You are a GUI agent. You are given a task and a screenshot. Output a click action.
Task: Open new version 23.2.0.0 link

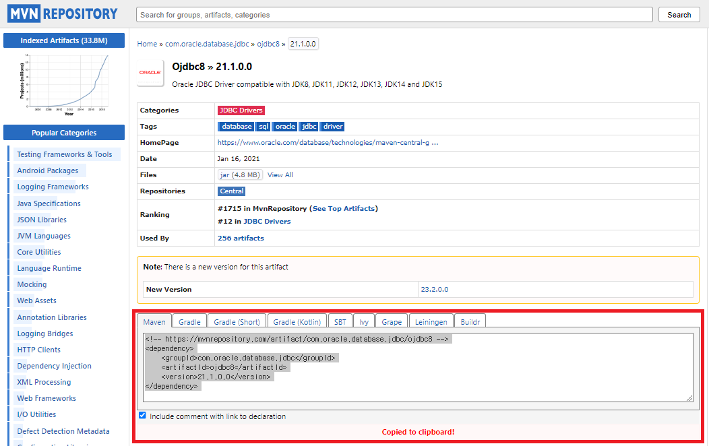tap(435, 289)
